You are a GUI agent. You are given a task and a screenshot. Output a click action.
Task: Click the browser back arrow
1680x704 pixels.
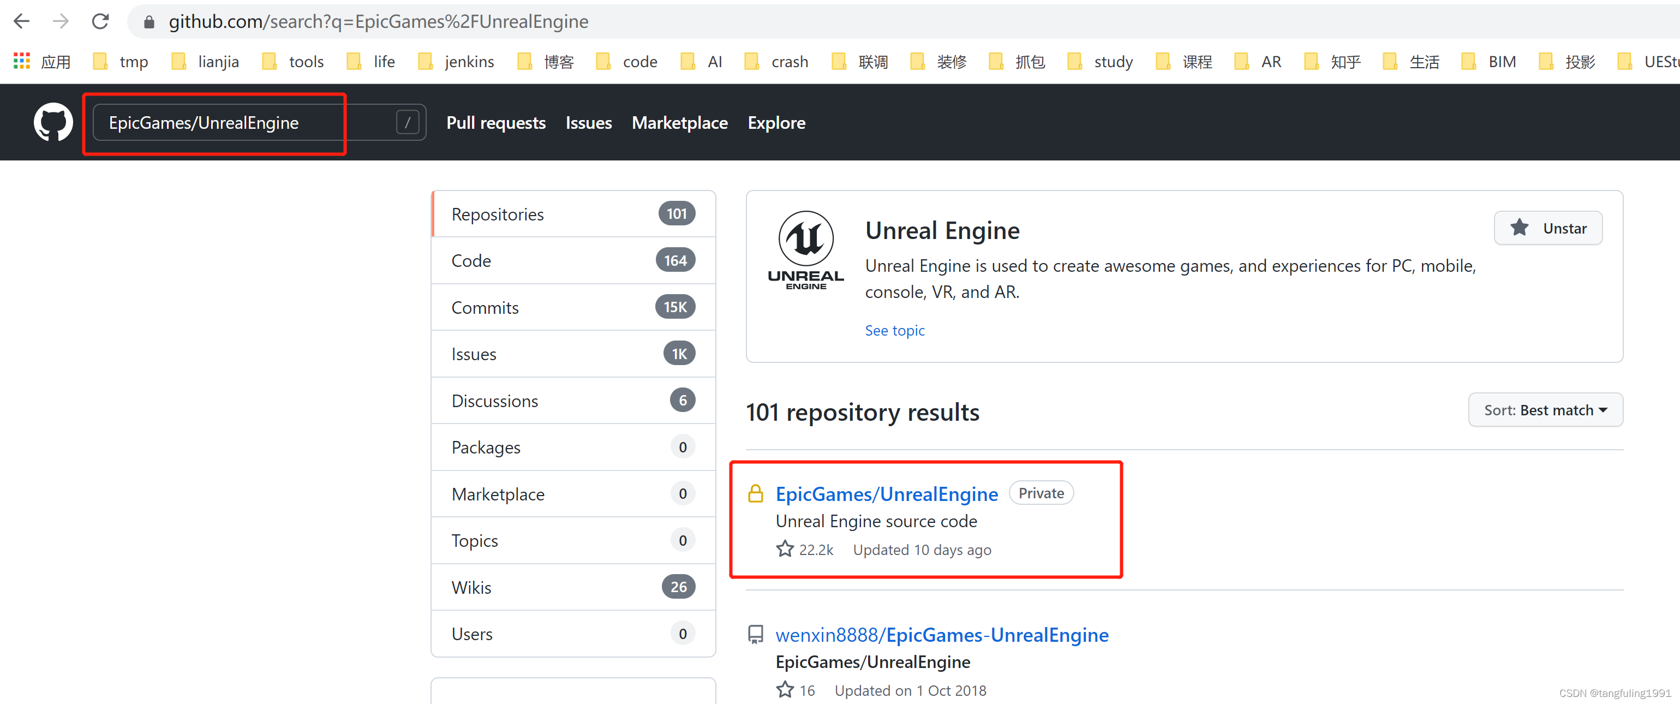(21, 21)
